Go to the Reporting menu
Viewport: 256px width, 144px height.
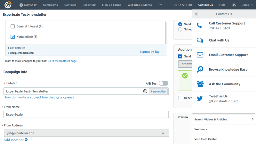[89, 5]
